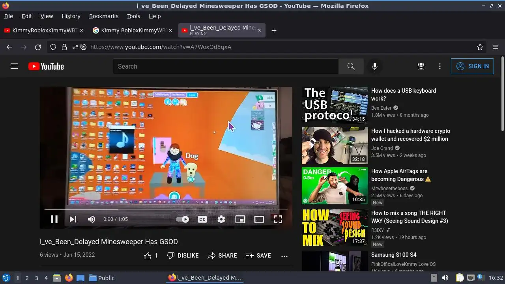
Task: Click the hardware crypto wallet video thumbnail
Action: pos(335,146)
